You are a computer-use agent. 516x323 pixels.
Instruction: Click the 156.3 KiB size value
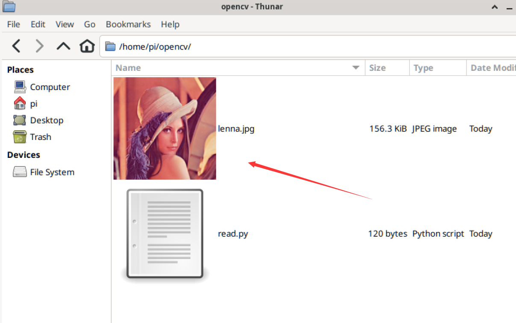pyautogui.click(x=388, y=128)
